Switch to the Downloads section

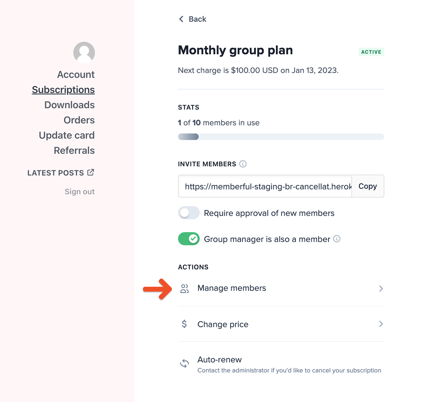[x=69, y=105]
